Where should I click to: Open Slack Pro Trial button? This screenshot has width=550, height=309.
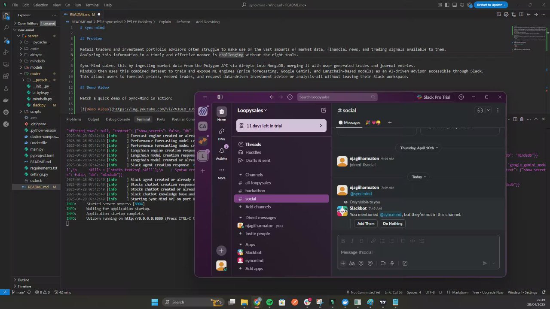click(x=434, y=97)
